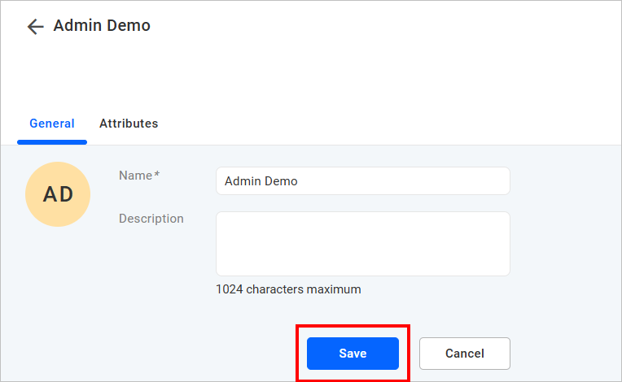Screen dimensions: 622x382
Task: Click the blue underline beneath General tab
Action: point(52,142)
